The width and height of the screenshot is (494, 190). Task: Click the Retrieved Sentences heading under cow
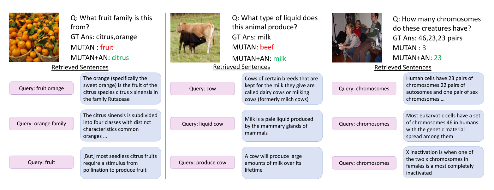click(x=241, y=67)
